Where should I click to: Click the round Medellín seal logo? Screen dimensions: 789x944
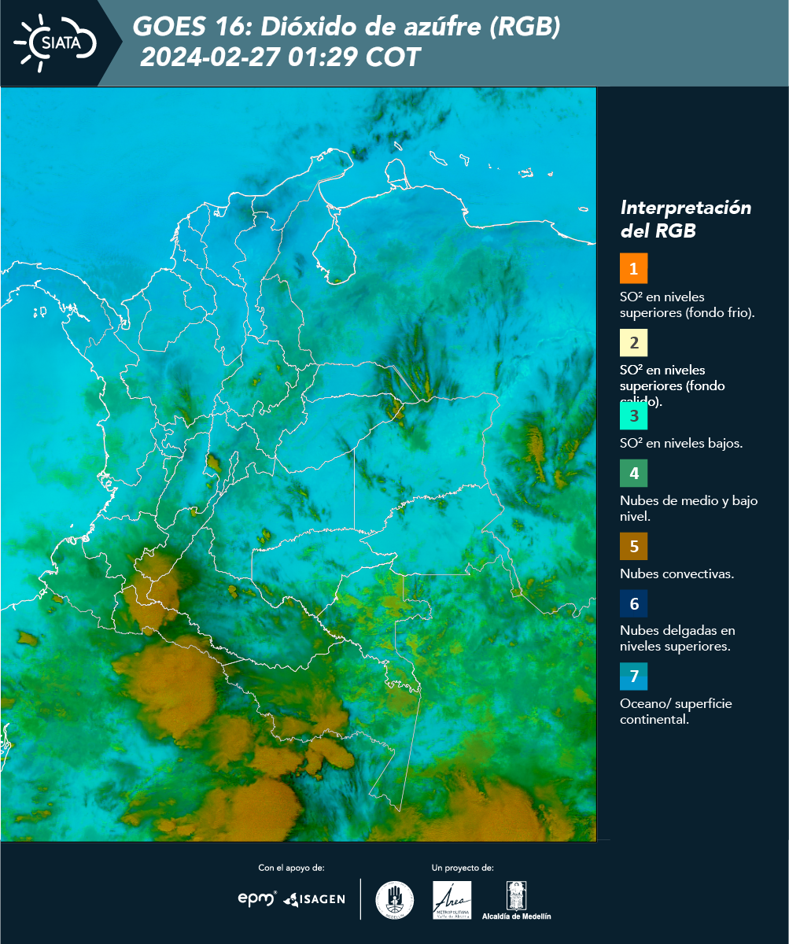(395, 899)
